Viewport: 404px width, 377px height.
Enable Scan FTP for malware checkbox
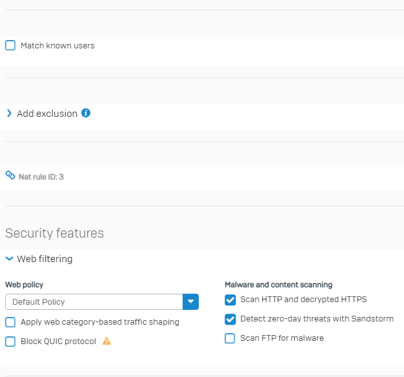(230, 338)
